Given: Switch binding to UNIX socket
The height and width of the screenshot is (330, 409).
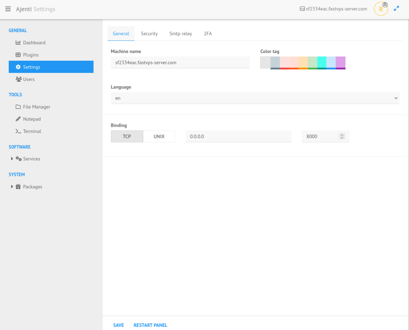Looking at the screenshot, I should click(x=159, y=136).
